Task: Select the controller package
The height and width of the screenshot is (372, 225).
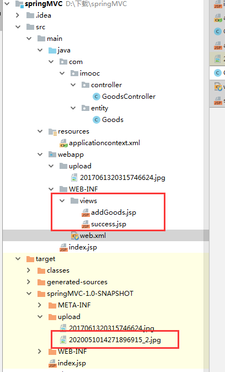Action: point(101,85)
